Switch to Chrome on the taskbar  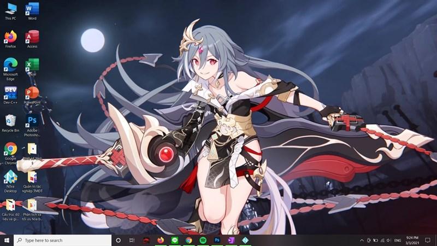click(x=188, y=240)
